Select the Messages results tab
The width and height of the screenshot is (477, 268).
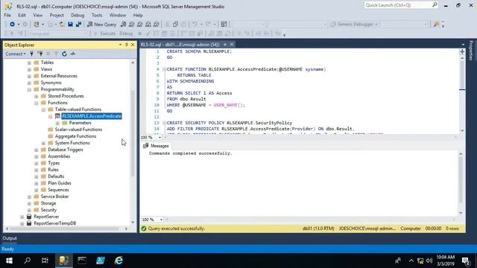[156, 146]
